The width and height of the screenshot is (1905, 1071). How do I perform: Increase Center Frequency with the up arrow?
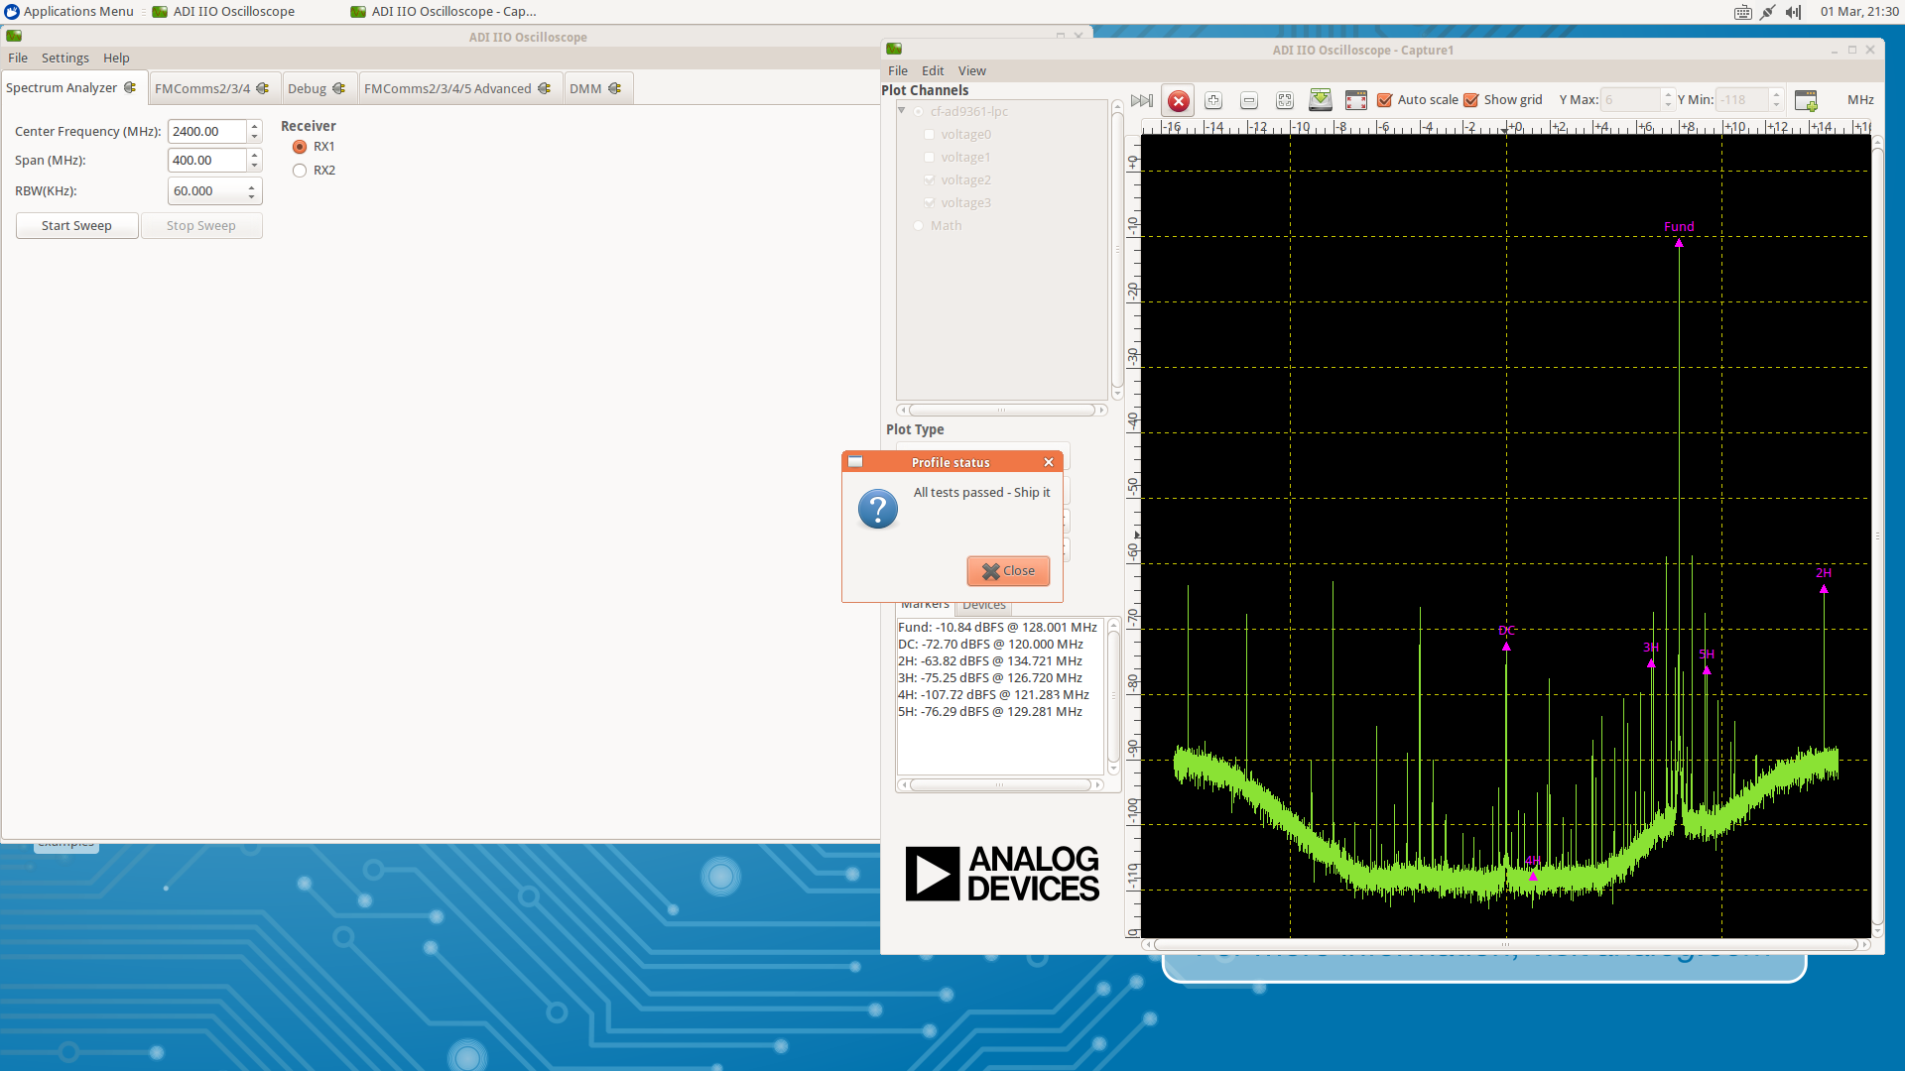pyautogui.click(x=255, y=126)
